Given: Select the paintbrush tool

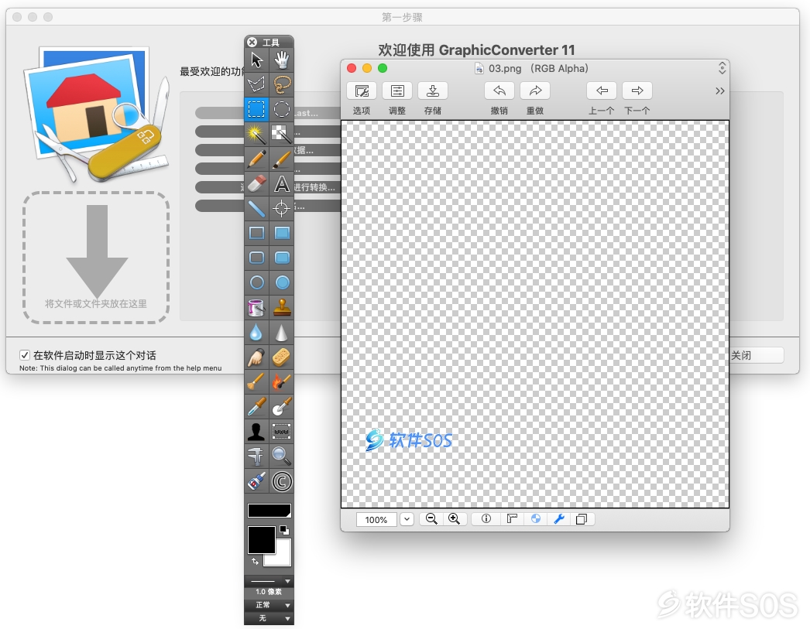Looking at the screenshot, I should click(282, 159).
